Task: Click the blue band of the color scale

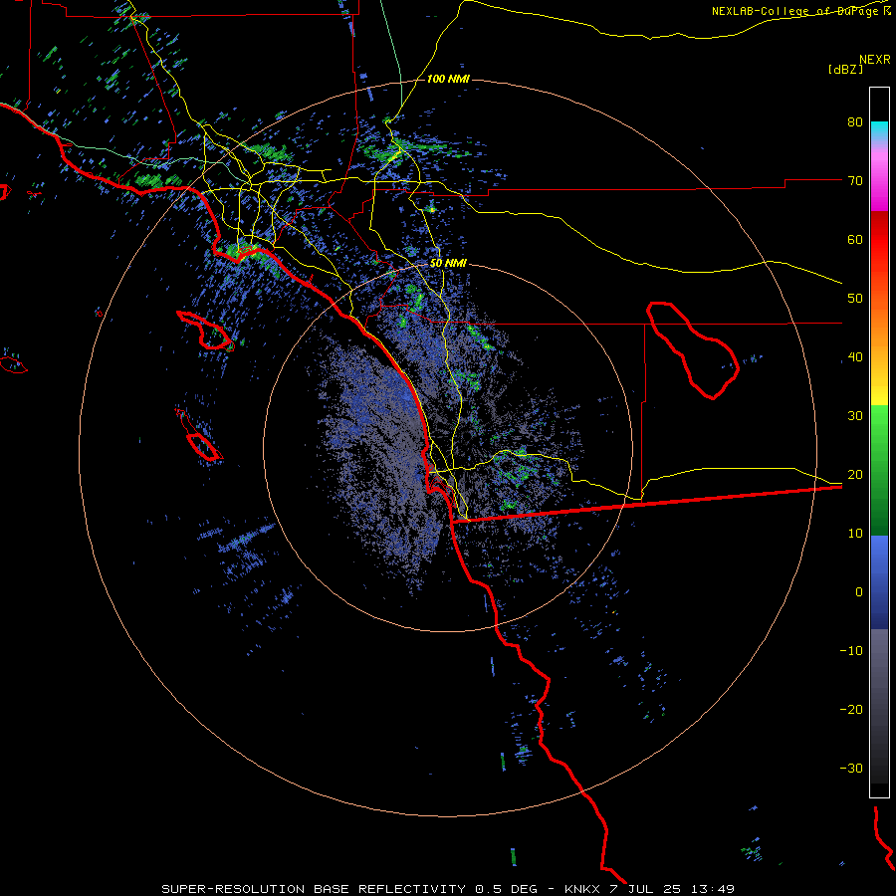Action: 879,582
